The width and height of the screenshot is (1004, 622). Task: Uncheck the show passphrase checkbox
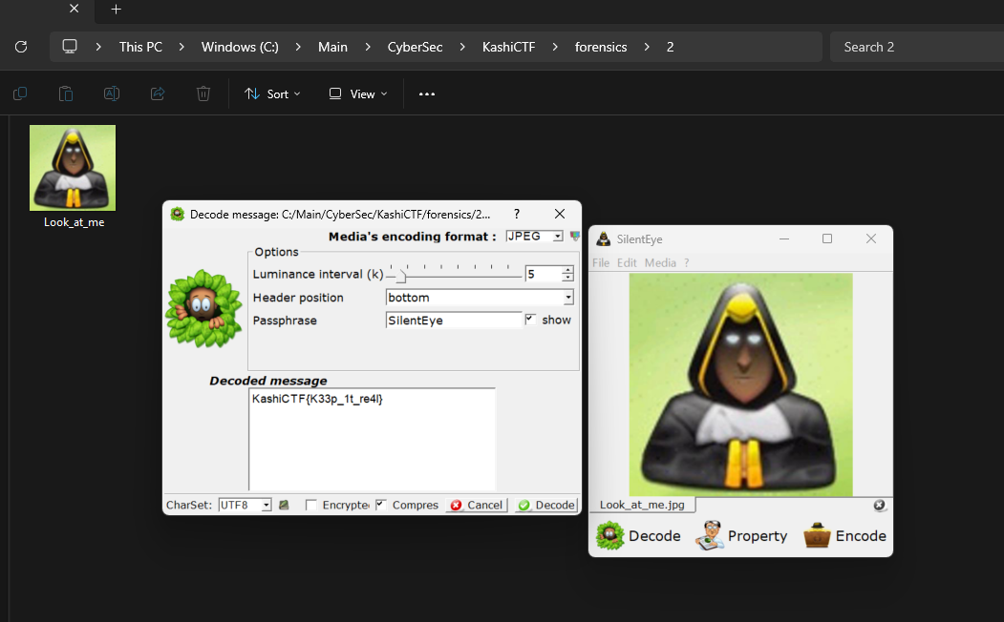tap(531, 320)
